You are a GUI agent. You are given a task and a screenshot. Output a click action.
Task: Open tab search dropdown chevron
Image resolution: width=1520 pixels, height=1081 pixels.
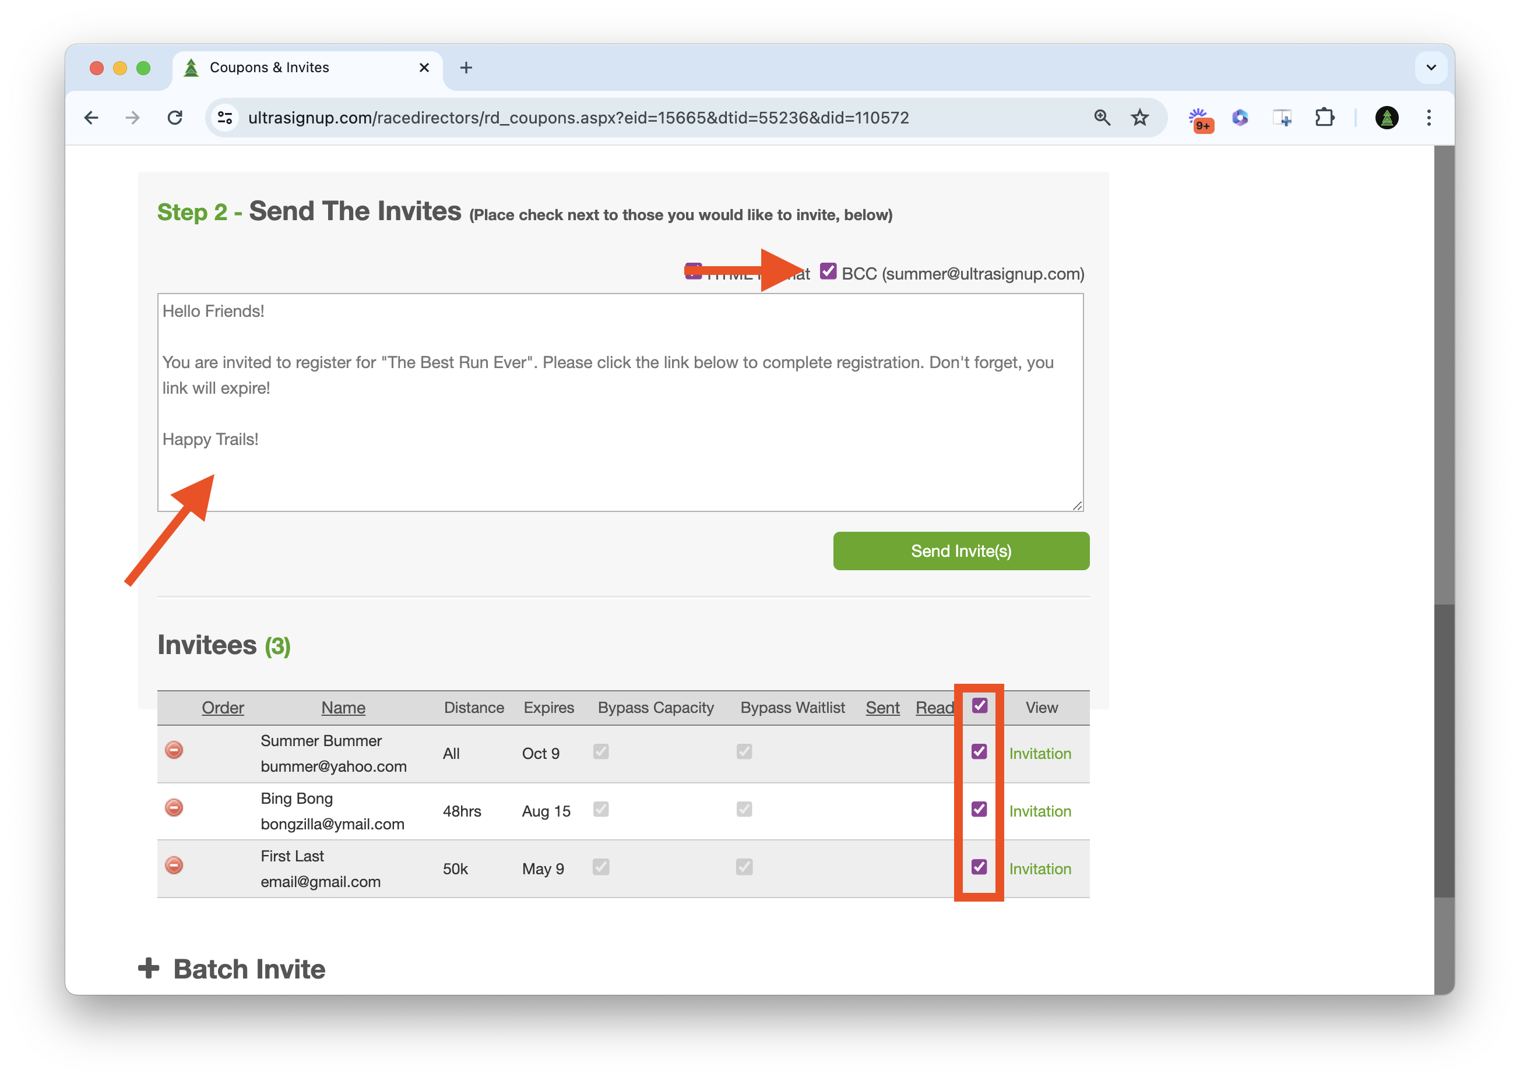1431,67
